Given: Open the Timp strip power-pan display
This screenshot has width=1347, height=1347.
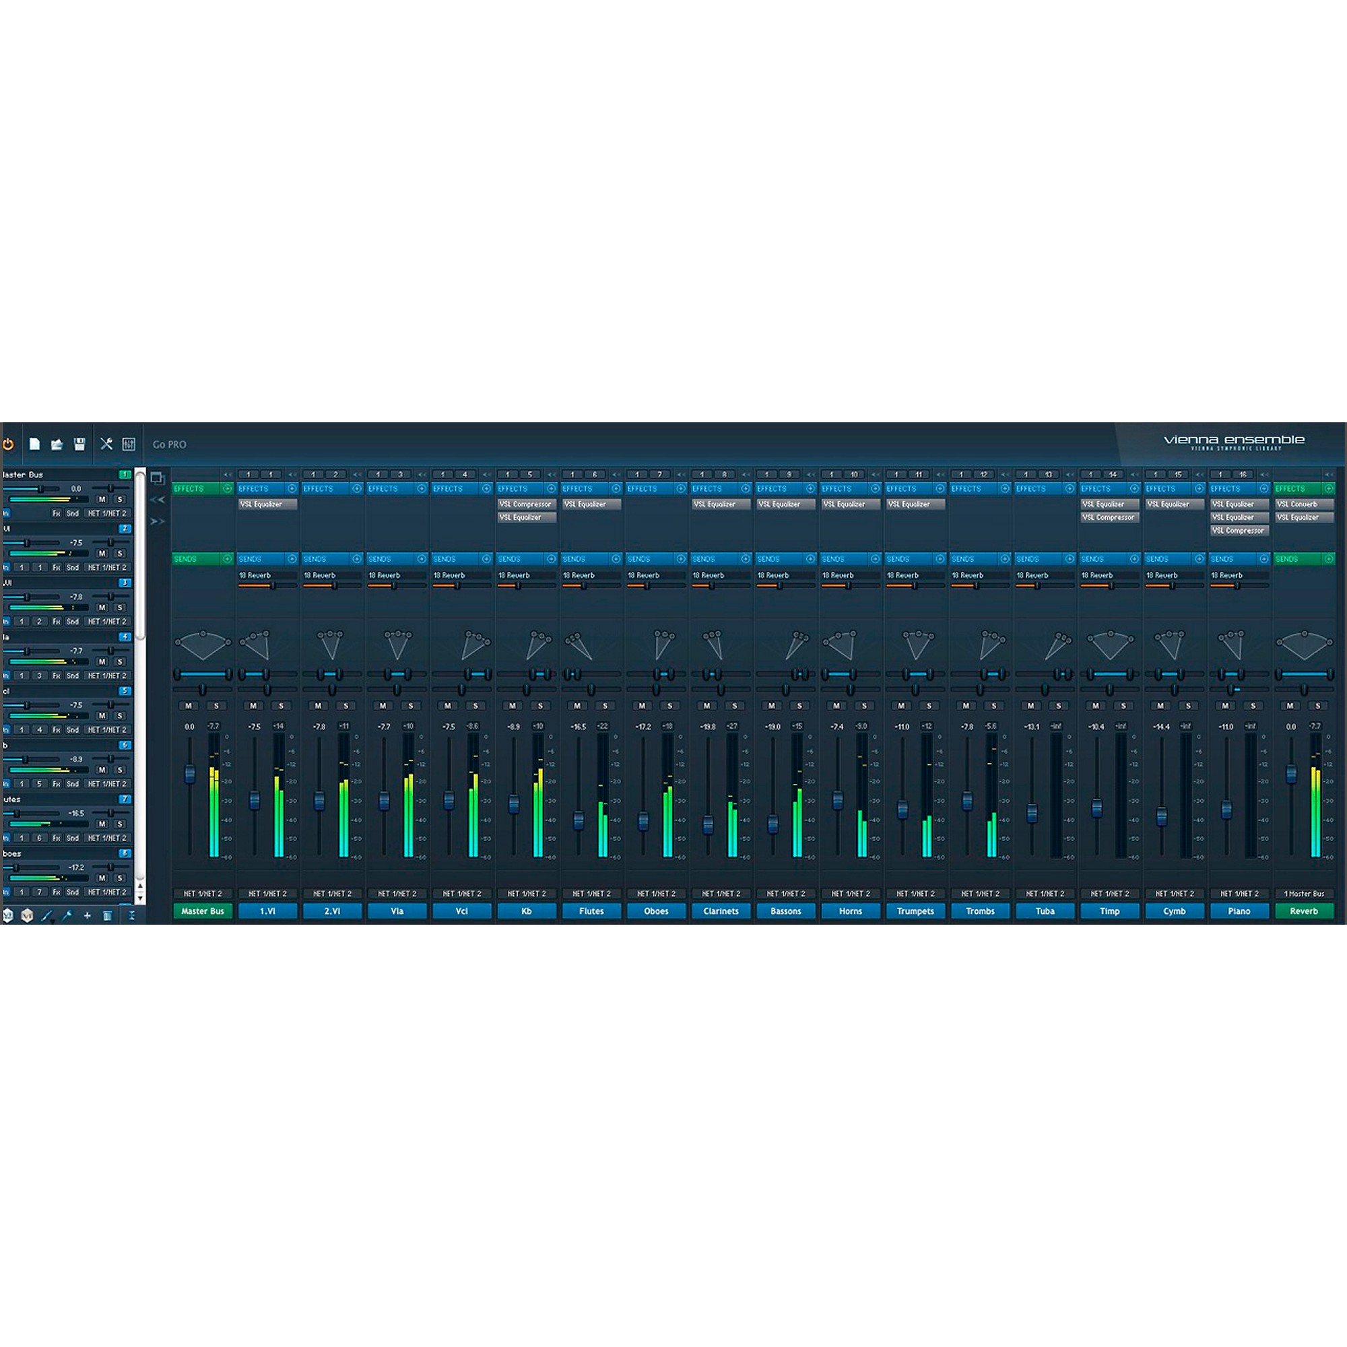Looking at the screenshot, I should coord(1110,645).
